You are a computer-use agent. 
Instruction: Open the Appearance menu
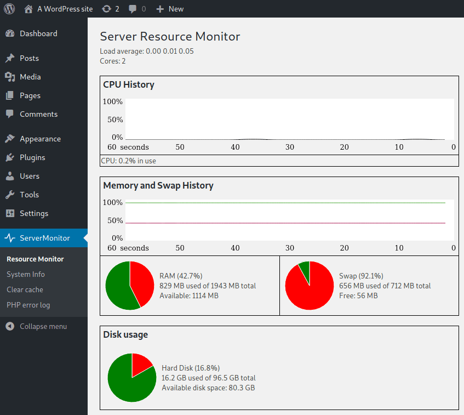[40, 139]
